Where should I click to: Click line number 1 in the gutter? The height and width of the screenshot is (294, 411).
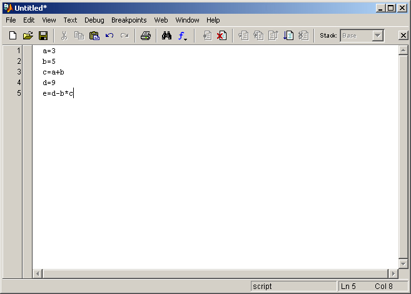tap(19, 50)
